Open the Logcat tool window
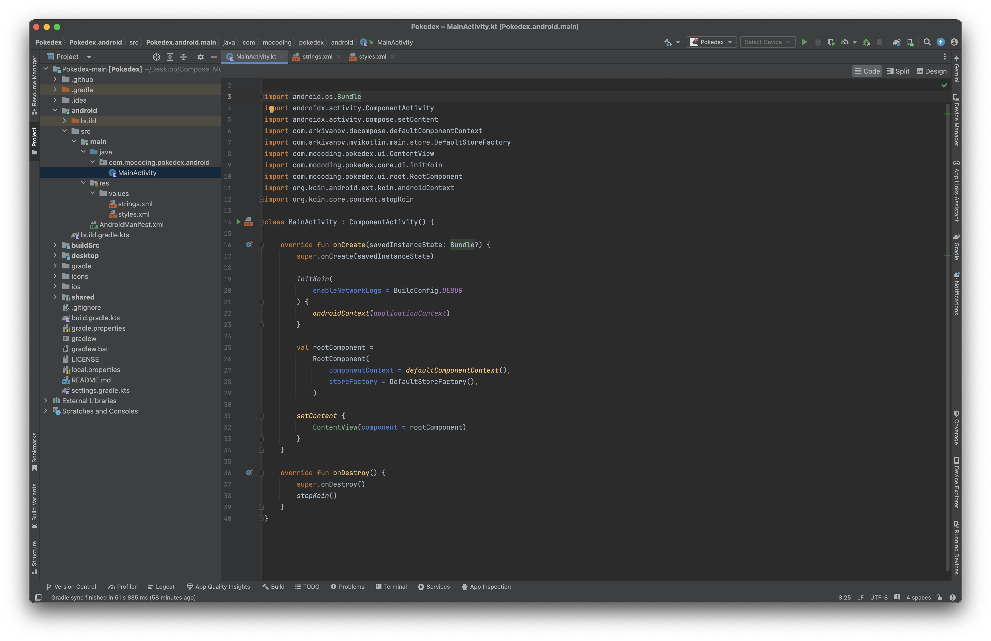The image size is (991, 641). (x=161, y=587)
